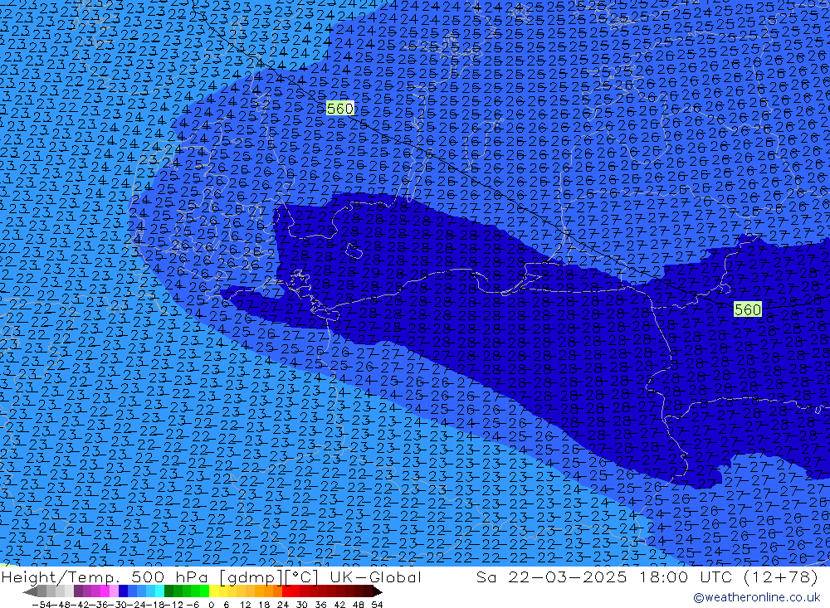Click the dark navy blue legend swatch
This screenshot has height=608, width=830.
coord(124,591)
